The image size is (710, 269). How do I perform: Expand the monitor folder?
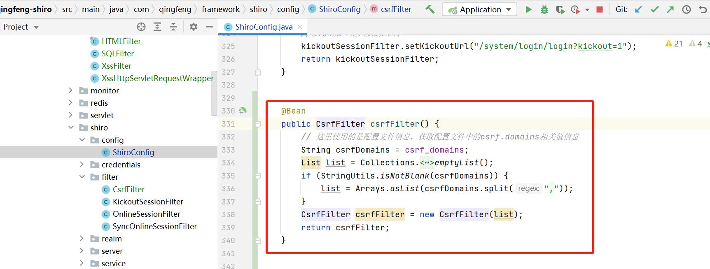[x=70, y=90]
